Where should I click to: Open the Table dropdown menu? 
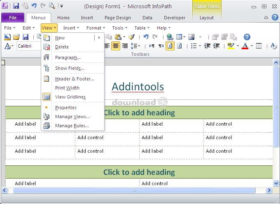(x=142, y=28)
